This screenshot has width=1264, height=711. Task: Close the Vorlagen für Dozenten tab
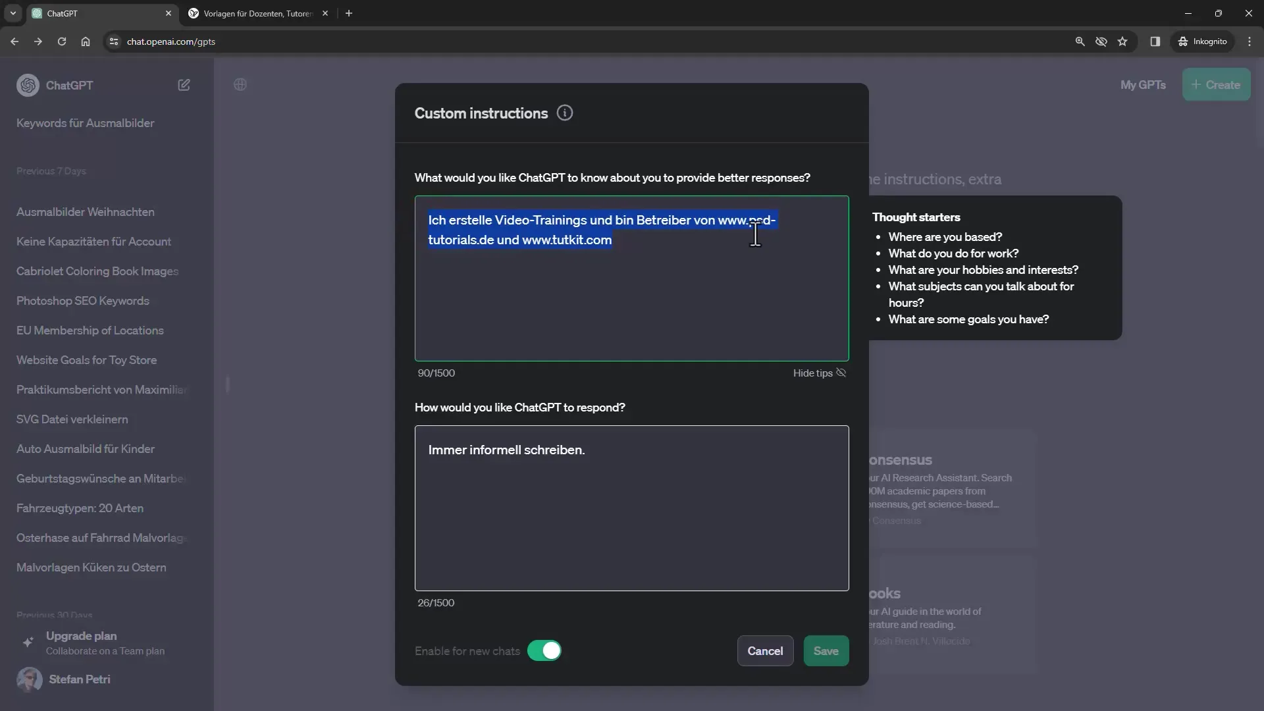pyautogui.click(x=325, y=13)
